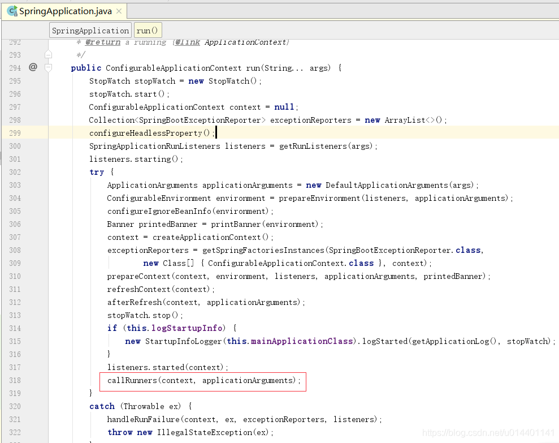Close the SpringApplication.java tab
The width and height of the screenshot is (559, 443).
point(119,11)
